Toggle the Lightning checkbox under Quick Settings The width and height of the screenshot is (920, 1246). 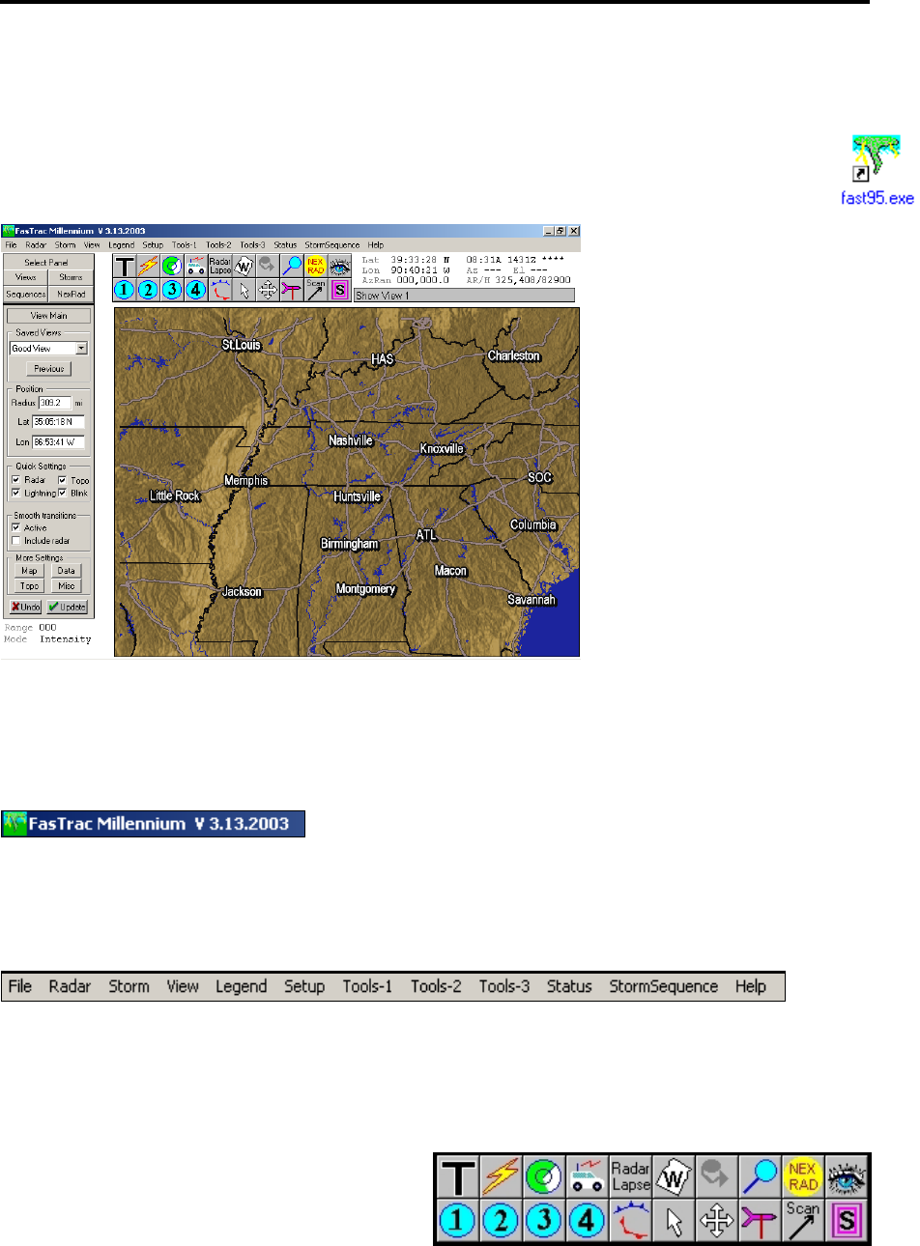tap(15, 493)
